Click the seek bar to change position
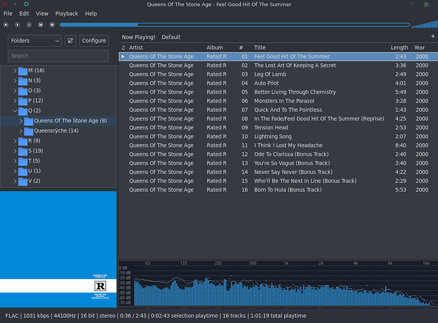 [x=234, y=25]
